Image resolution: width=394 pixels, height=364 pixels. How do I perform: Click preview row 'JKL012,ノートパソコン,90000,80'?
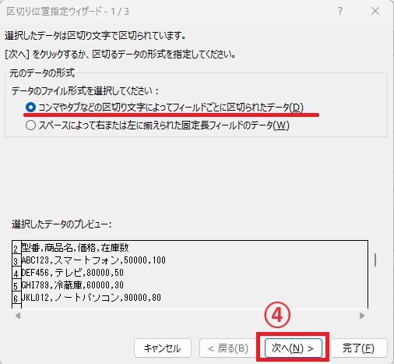[x=91, y=298]
